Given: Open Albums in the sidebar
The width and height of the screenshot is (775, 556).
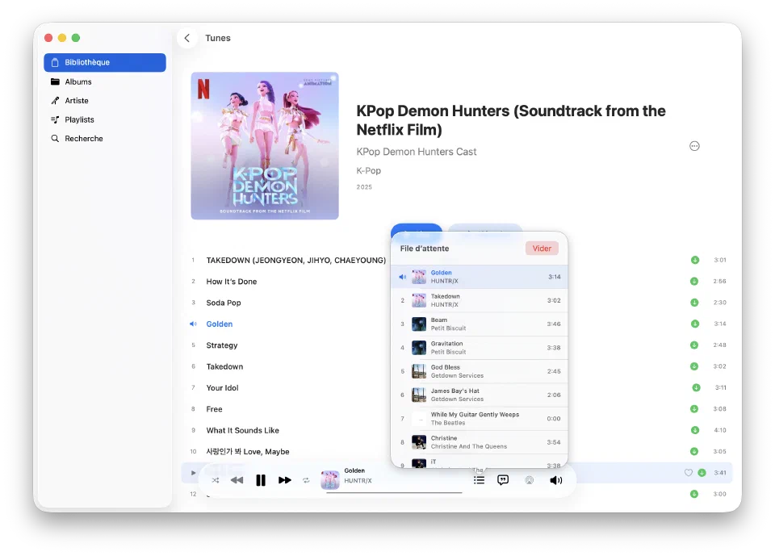Looking at the screenshot, I should (x=105, y=82).
